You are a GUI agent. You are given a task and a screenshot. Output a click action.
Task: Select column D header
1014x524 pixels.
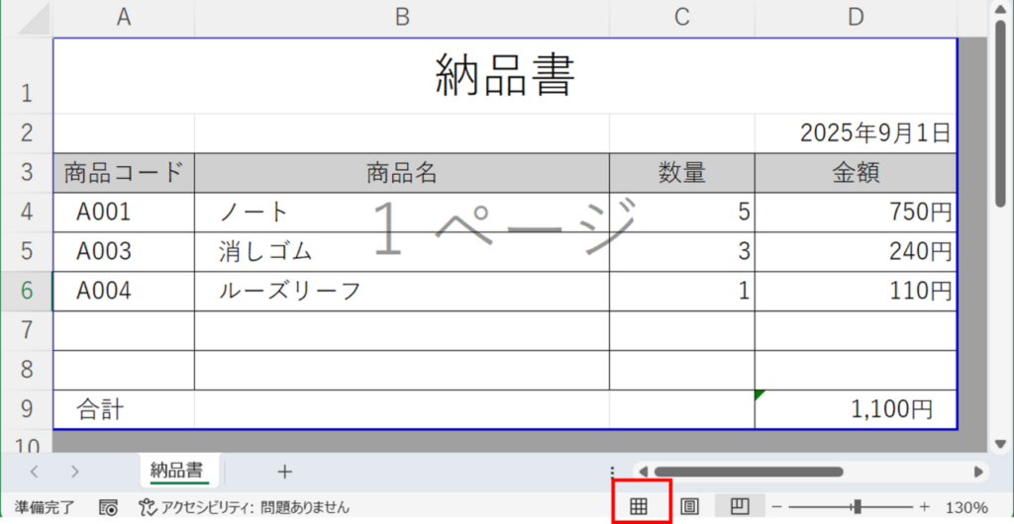[x=856, y=18]
